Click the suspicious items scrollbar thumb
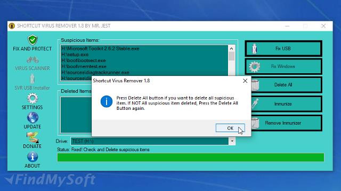Screen dimensions: 341x191 tap(231, 56)
